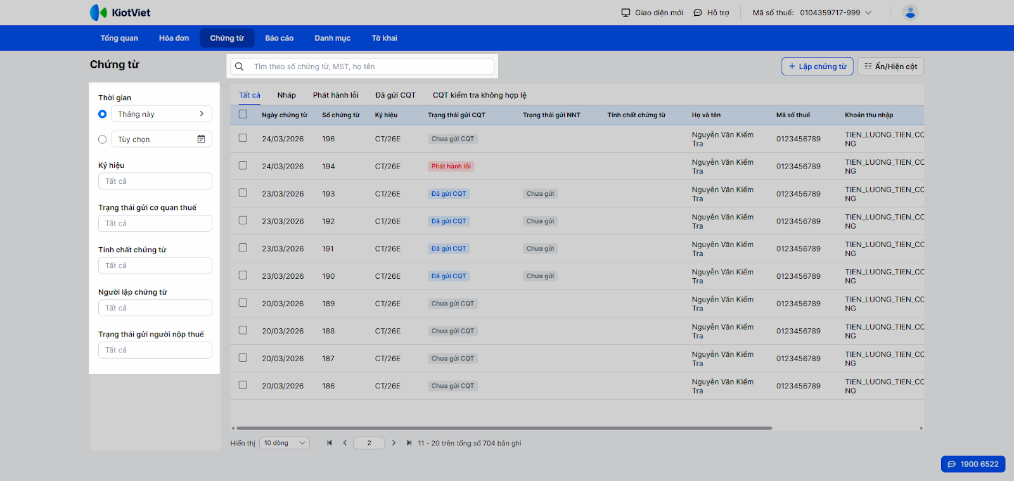This screenshot has width=1014, height=481.
Task: Click the KiotViet logo icon
Action: 98,13
